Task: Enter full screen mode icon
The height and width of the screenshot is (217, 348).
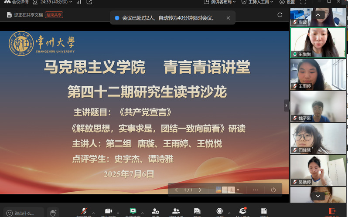Action: click(303, 2)
